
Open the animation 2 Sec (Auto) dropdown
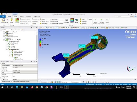[x=77, y=82]
